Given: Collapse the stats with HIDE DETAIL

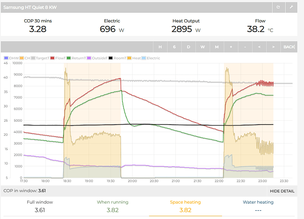Looking at the screenshot, I should (282, 191).
